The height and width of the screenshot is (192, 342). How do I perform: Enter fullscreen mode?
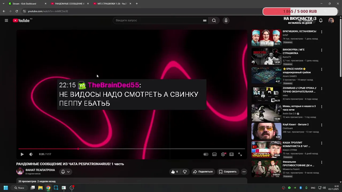(x=240, y=154)
